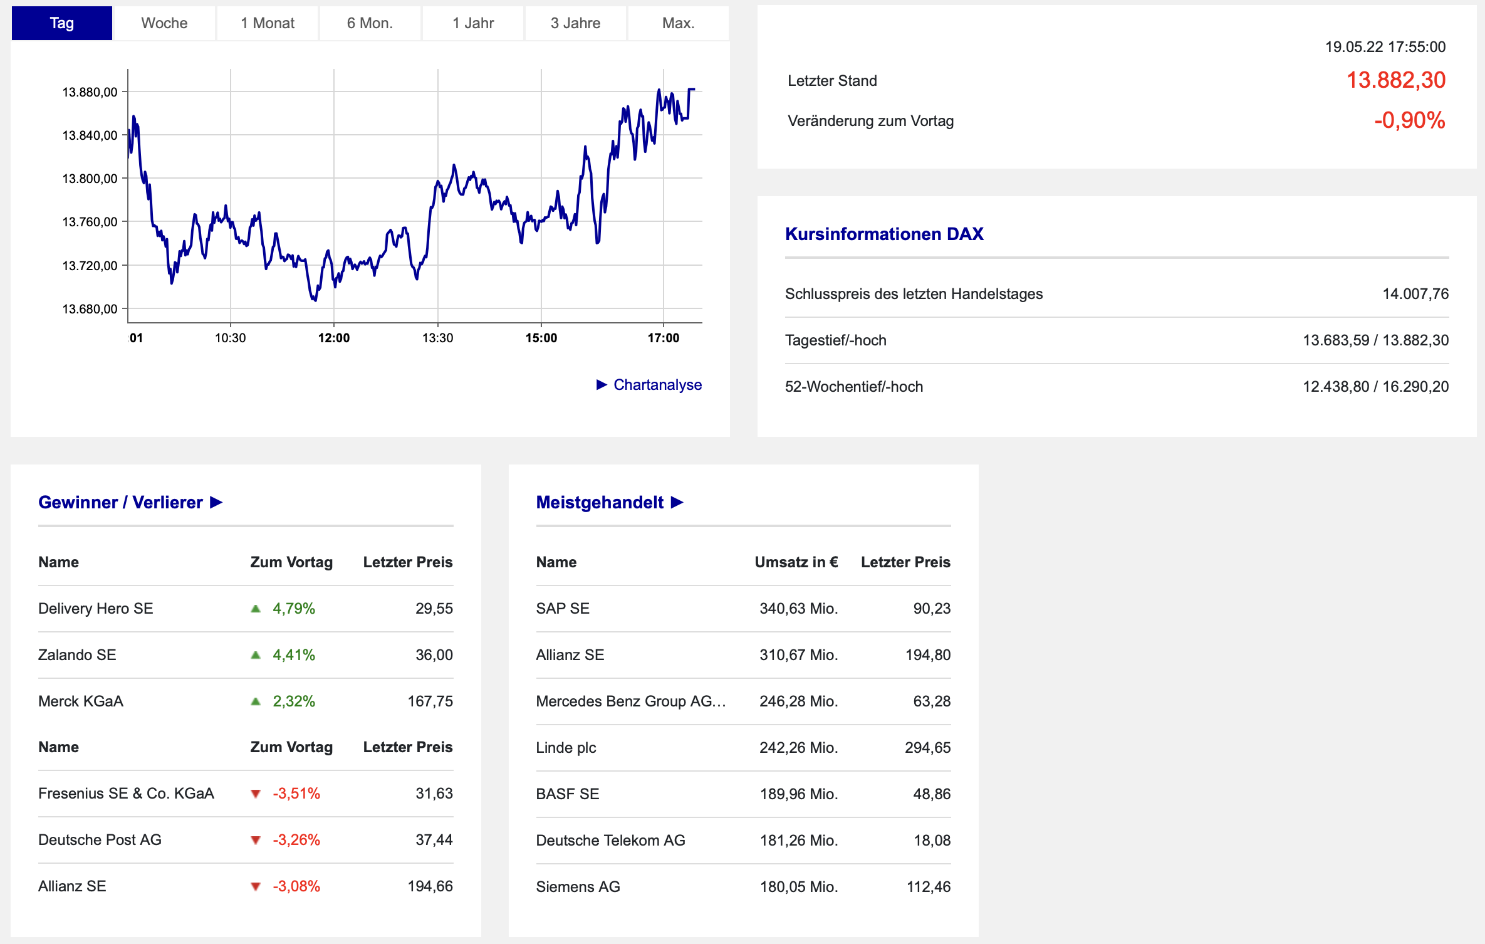Switch chart to 1 Monat view
This screenshot has height=944, width=1485.
pyautogui.click(x=268, y=23)
